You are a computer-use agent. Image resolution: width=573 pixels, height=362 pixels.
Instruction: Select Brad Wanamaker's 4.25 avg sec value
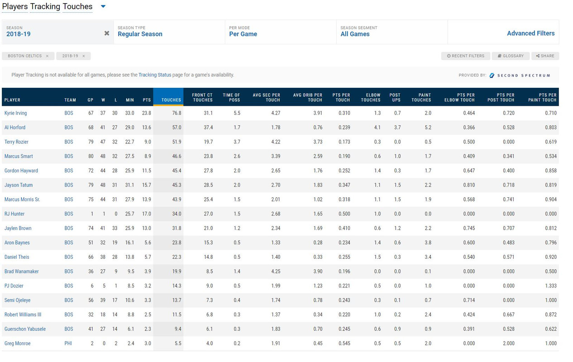coord(276,271)
